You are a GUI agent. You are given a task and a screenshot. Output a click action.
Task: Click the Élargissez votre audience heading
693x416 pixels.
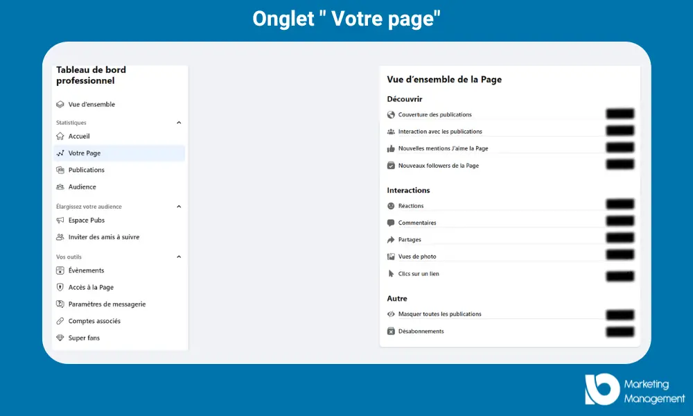pos(89,207)
